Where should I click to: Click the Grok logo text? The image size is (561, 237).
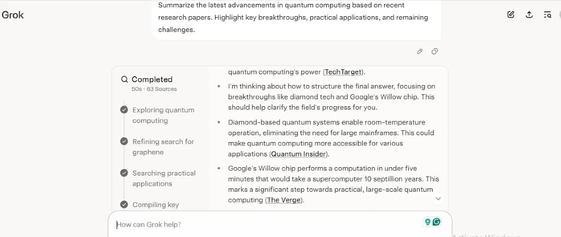coord(13,15)
